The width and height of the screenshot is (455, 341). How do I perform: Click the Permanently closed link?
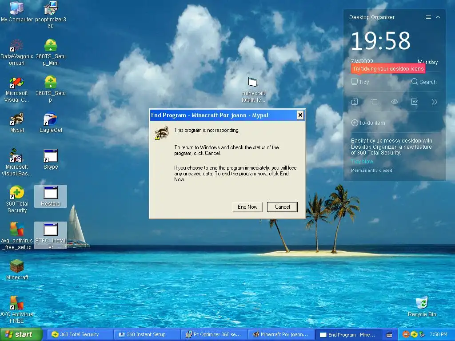click(x=371, y=170)
